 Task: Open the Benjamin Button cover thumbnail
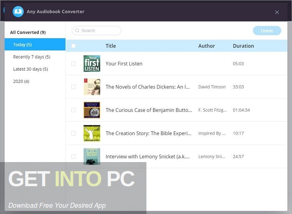coord(92,110)
